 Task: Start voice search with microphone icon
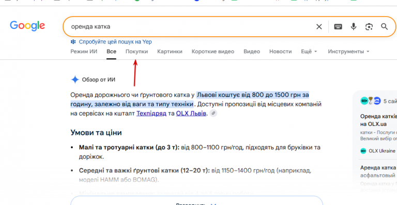pos(354,26)
